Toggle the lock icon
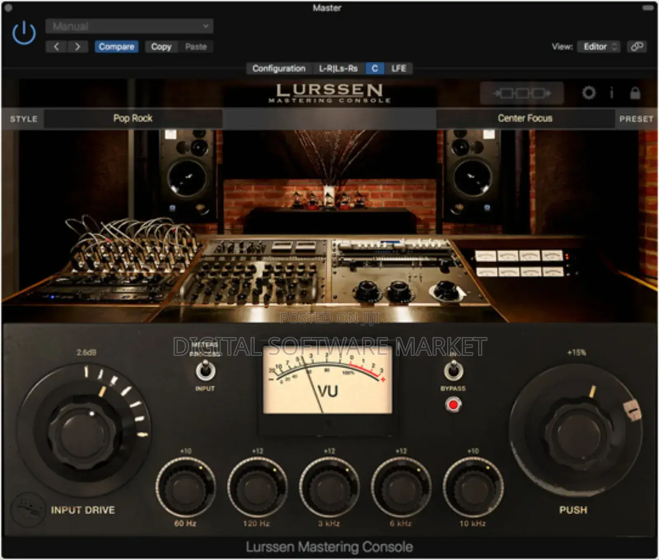The image size is (659, 560). (x=635, y=93)
